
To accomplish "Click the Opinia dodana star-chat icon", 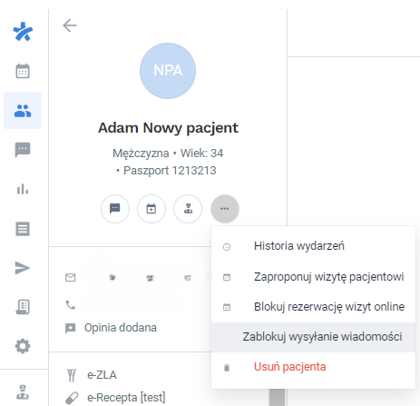I will pos(71,328).
